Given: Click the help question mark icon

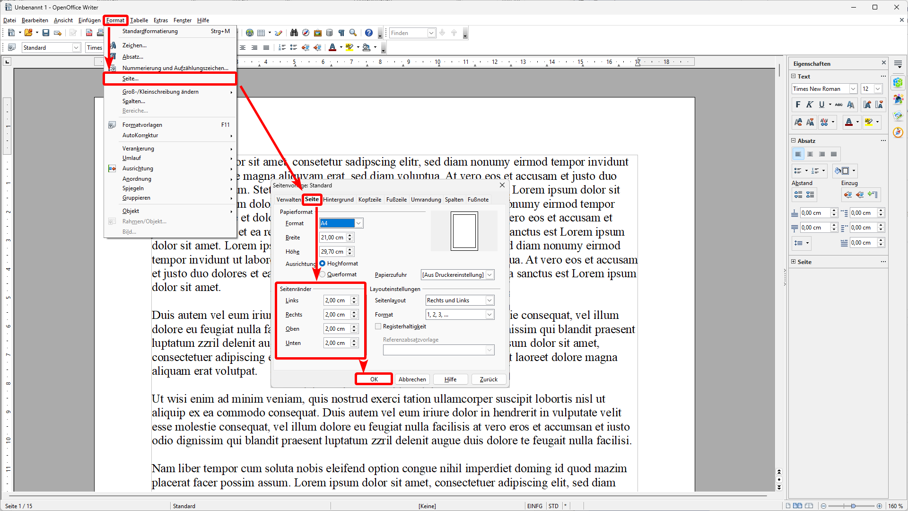Looking at the screenshot, I should pyautogui.click(x=369, y=33).
